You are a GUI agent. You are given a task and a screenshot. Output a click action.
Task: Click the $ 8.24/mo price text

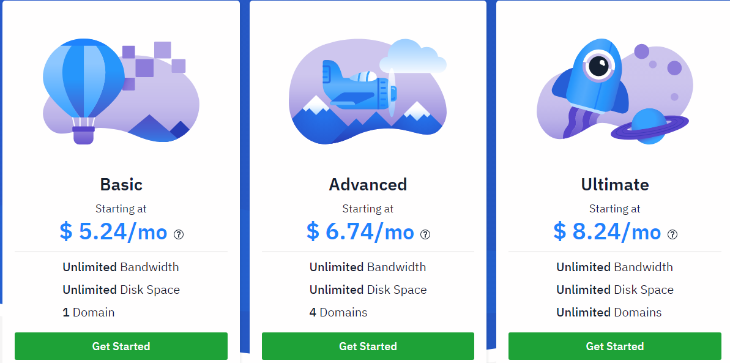pyautogui.click(x=607, y=232)
